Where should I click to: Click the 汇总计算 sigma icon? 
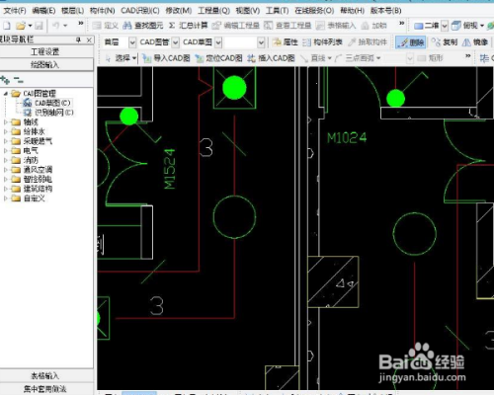(x=188, y=26)
